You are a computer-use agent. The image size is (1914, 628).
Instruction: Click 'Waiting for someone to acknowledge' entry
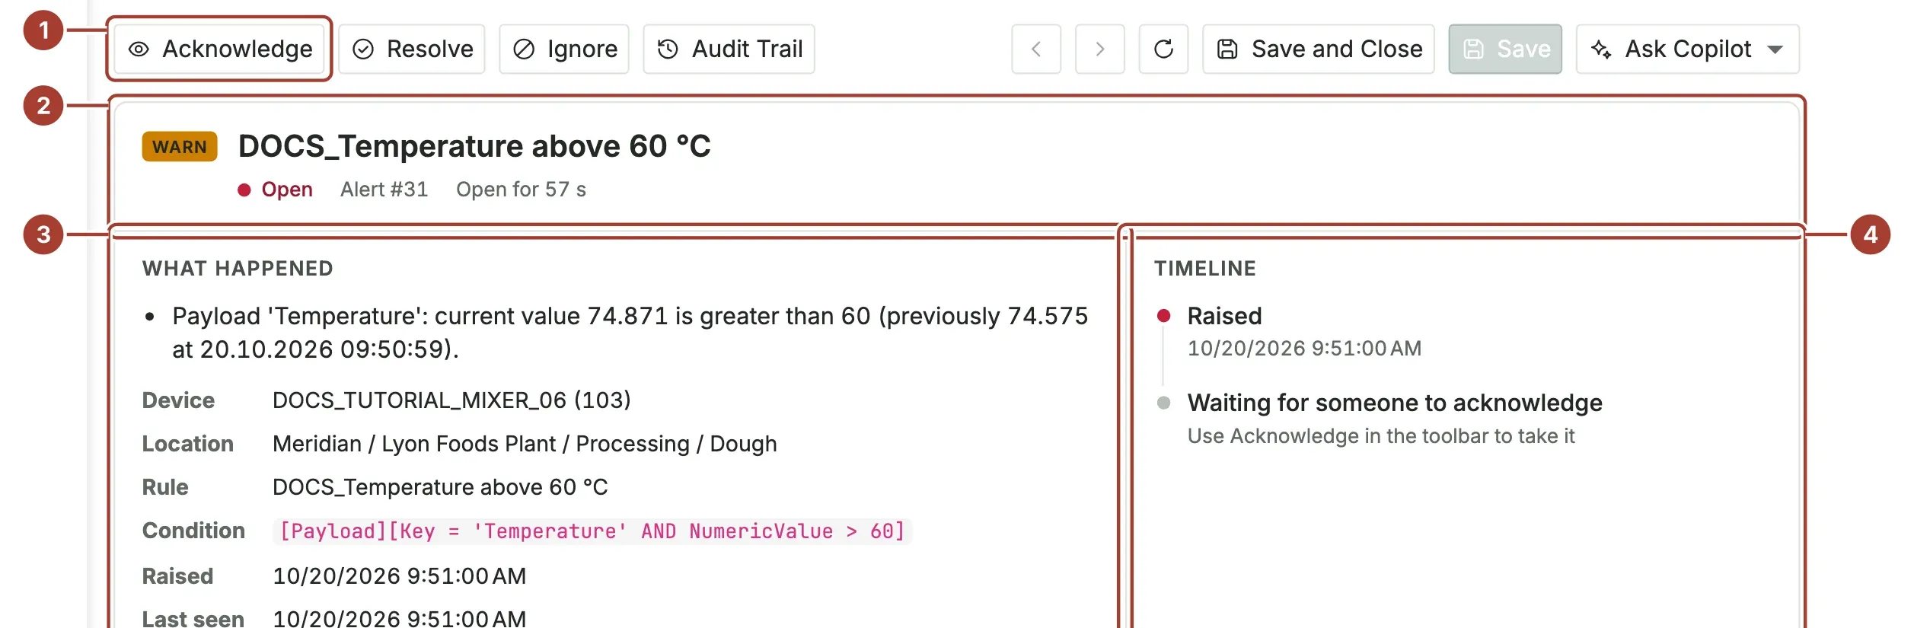click(1395, 402)
